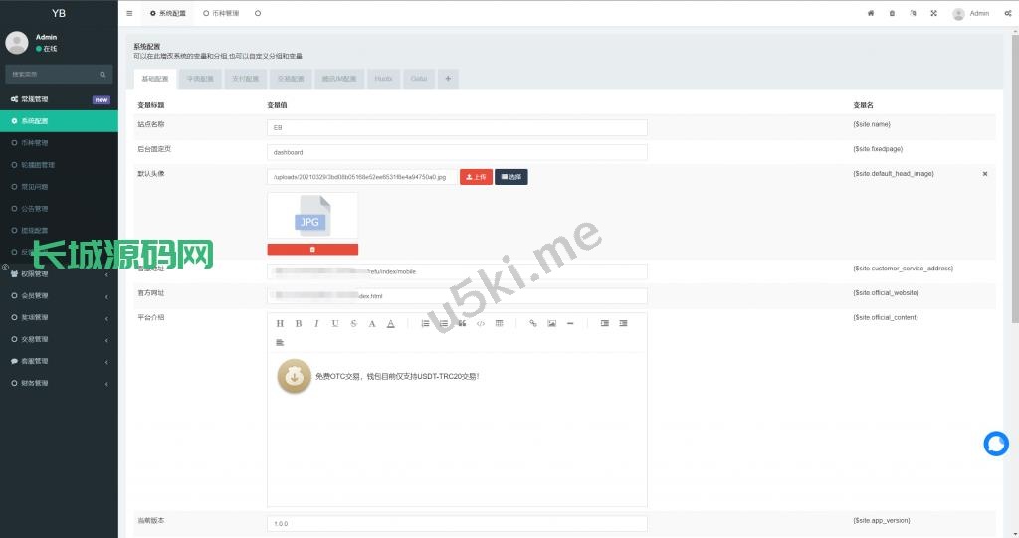Viewport: 1019px width, 538px height.
Task: Click the insert image icon in editor
Action: pos(551,323)
